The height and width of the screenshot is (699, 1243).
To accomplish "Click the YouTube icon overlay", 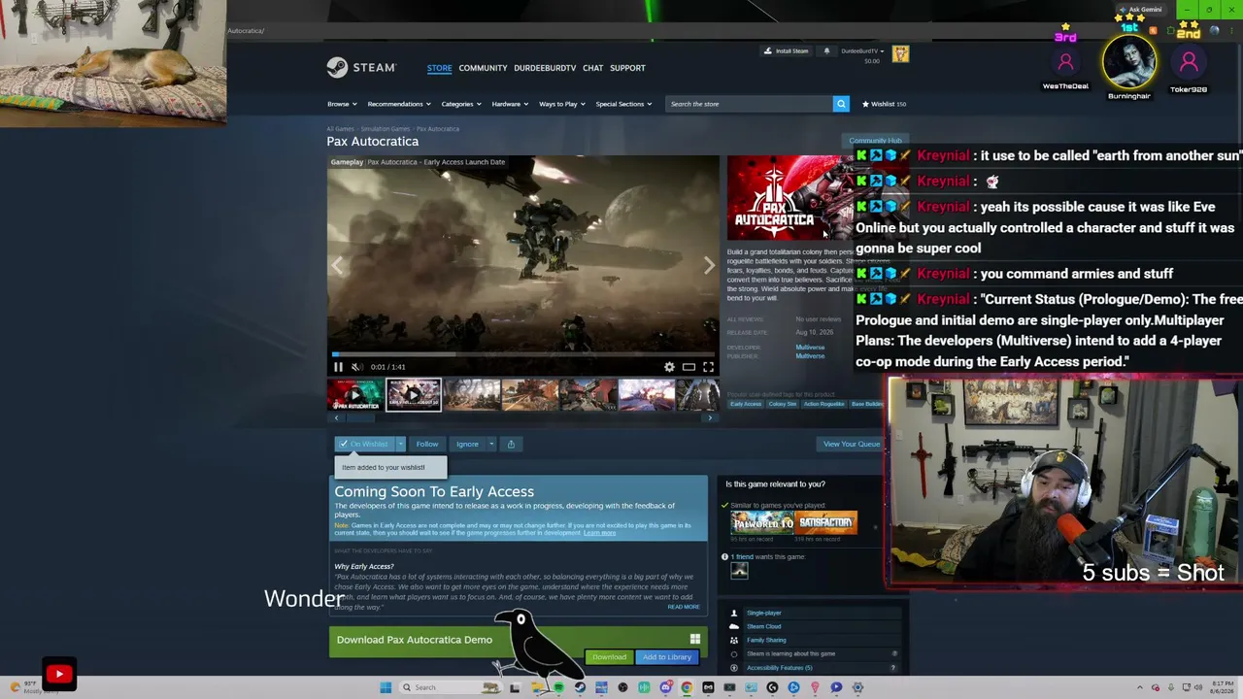I will [59, 674].
